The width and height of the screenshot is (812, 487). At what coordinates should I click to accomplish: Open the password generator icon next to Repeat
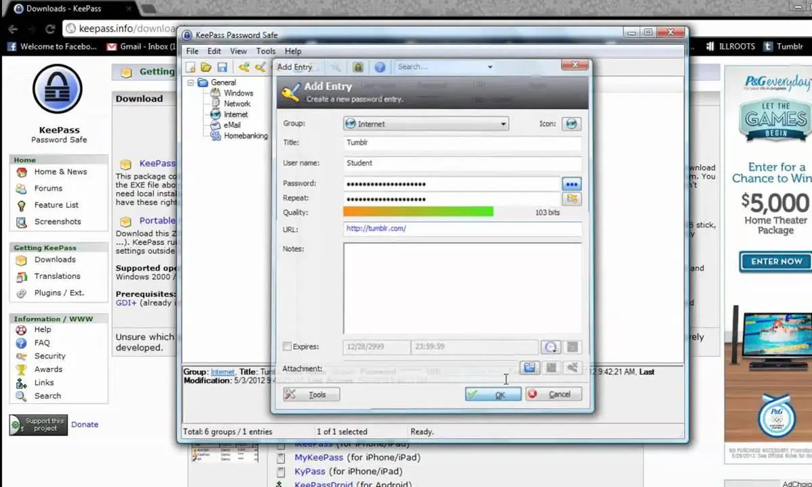tap(572, 198)
